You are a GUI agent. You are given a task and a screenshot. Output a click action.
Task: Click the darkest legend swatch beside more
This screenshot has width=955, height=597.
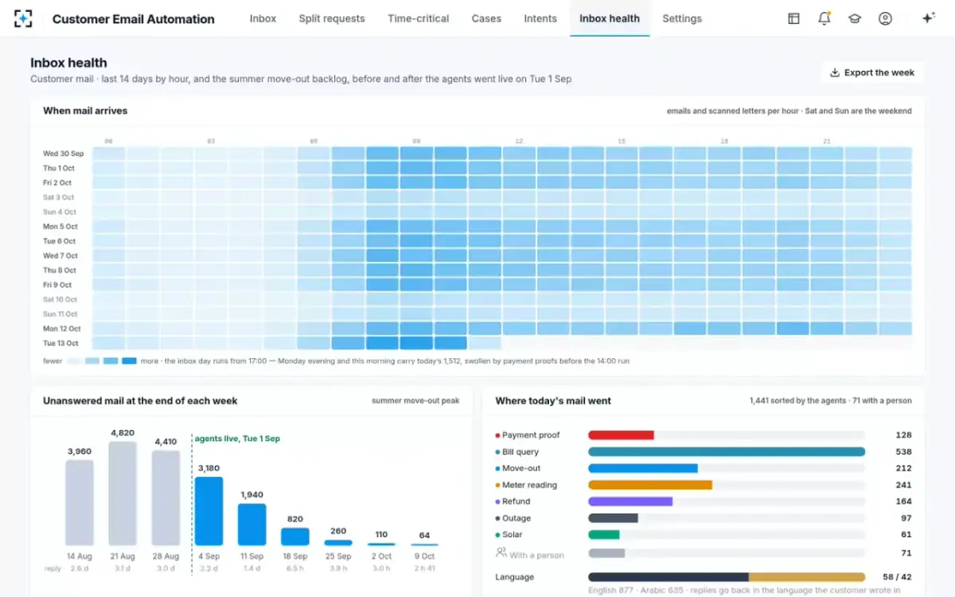pos(129,361)
